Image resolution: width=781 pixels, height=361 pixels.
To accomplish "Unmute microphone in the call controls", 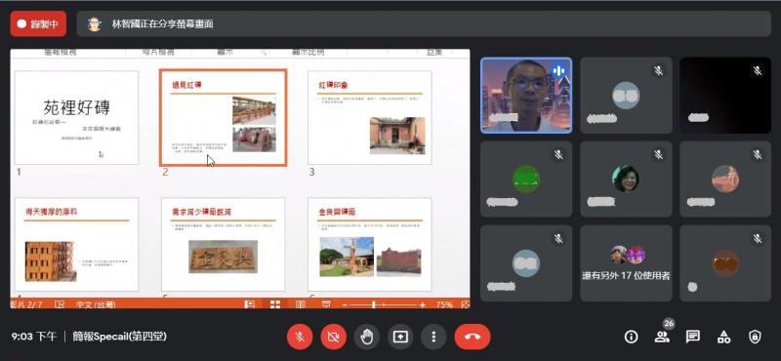I will pyautogui.click(x=300, y=338).
